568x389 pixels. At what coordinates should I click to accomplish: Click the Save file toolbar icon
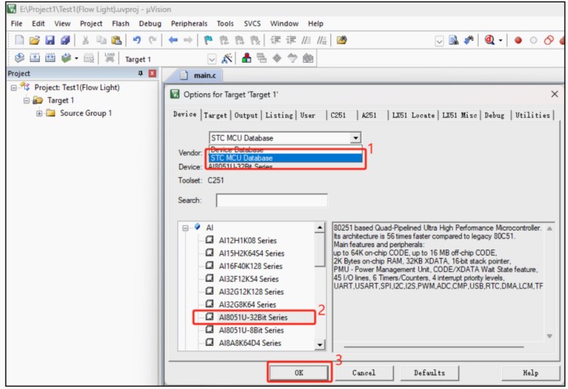(49, 40)
